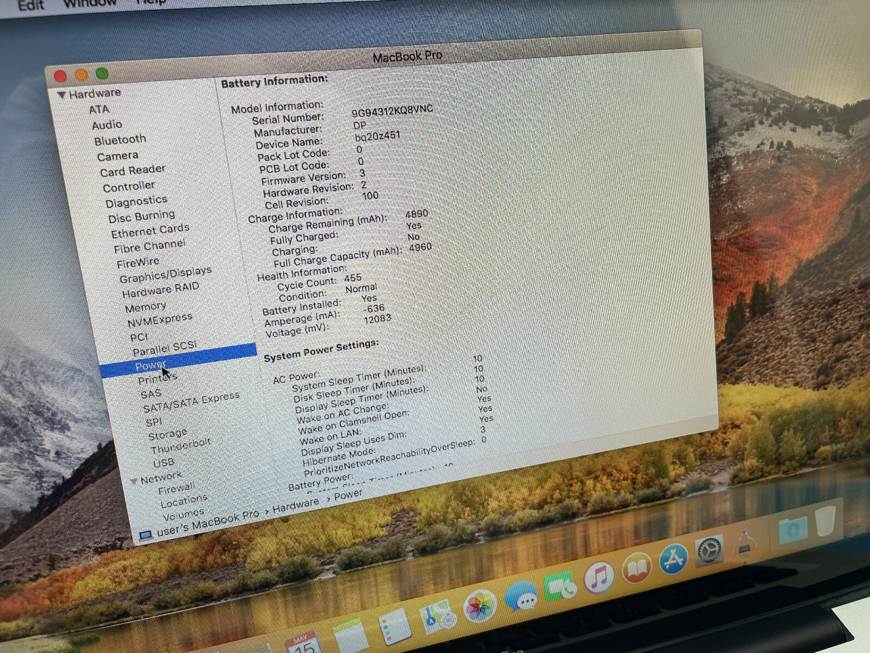The height and width of the screenshot is (653, 870).
Task: Select SPI in the sidebar
Action: pos(153,422)
